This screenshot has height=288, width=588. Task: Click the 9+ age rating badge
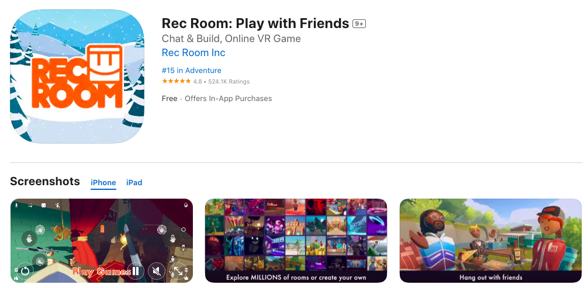coord(359,24)
